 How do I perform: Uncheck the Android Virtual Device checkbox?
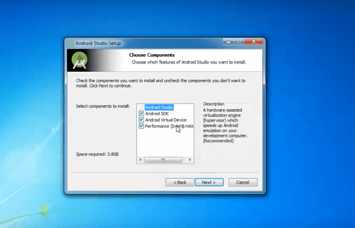click(x=141, y=120)
